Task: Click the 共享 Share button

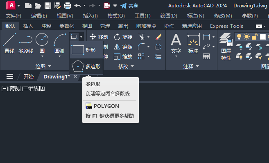Action: coord(129,6)
